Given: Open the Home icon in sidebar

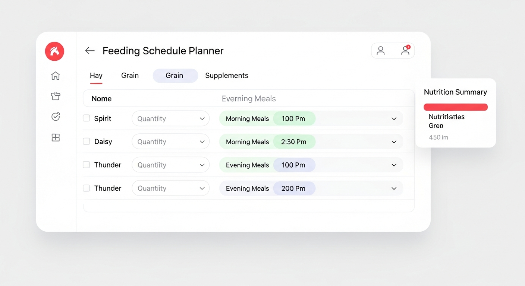Looking at the screenshot, I should click(x=56, y=76).
